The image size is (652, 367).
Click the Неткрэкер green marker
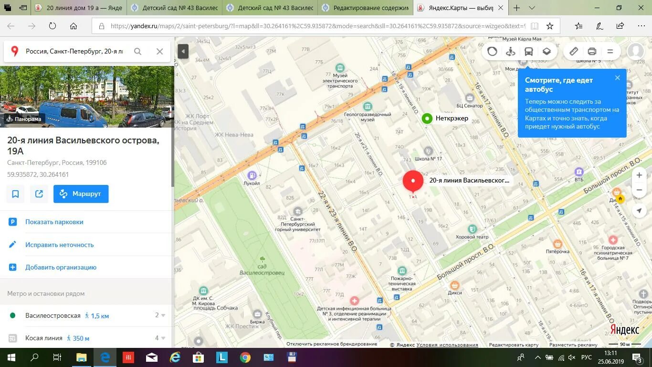pyautogui.click(x=427, y=118)
